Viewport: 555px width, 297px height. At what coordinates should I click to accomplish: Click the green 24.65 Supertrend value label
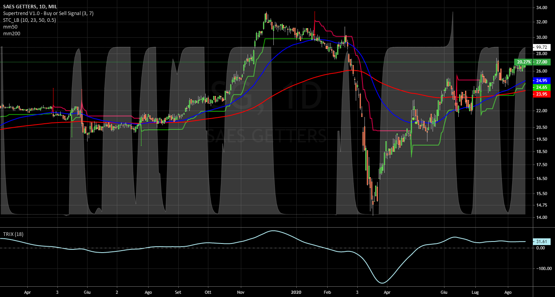(x=542, y=87)
